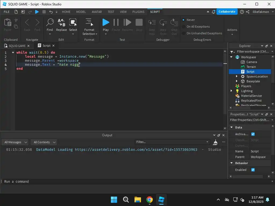Click the Collaborate button
This screenshot has height=206, width=275.
227,12
